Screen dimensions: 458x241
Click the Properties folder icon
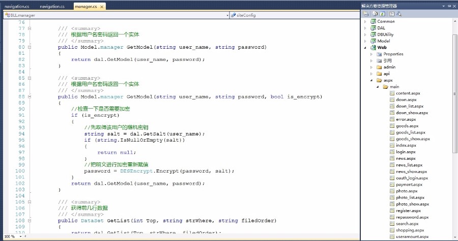379,54
